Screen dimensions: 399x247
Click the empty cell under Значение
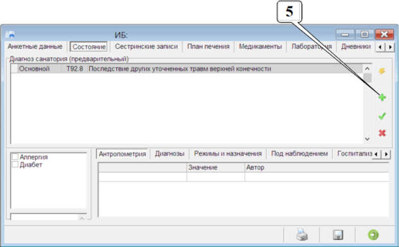click(215, 176)
